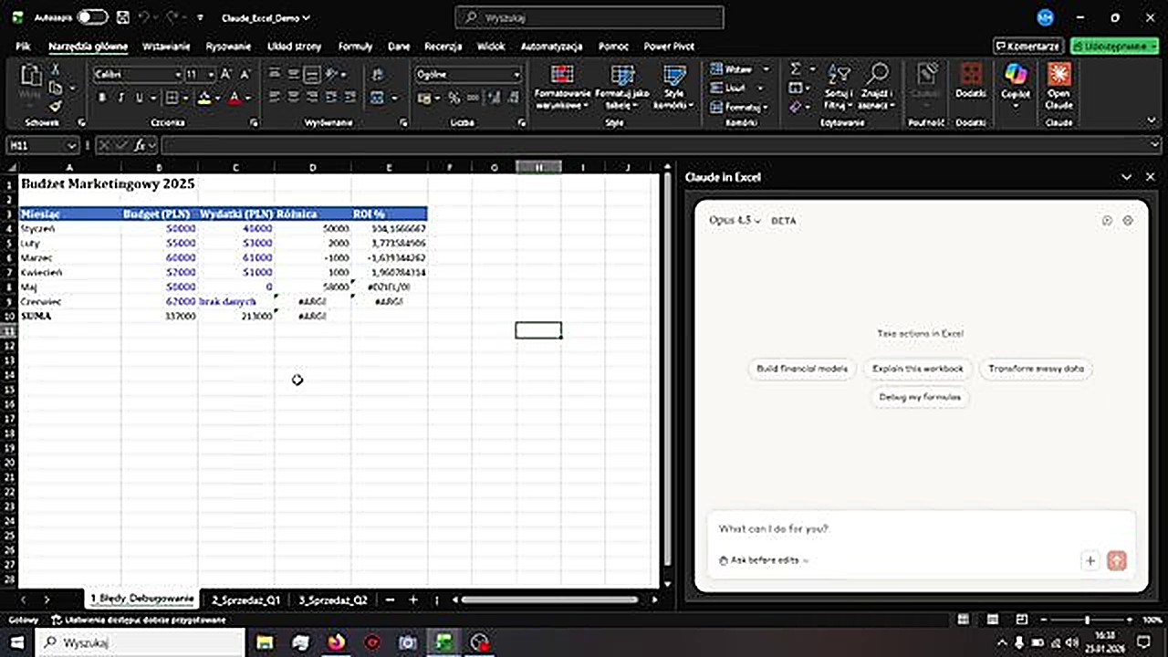Click the format painter brush icon

pos(56,106)
